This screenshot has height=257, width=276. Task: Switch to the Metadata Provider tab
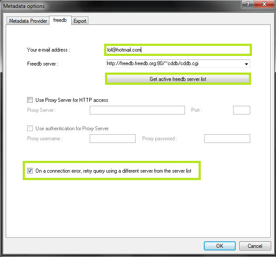pyautogui.click(x=28, y=21)
